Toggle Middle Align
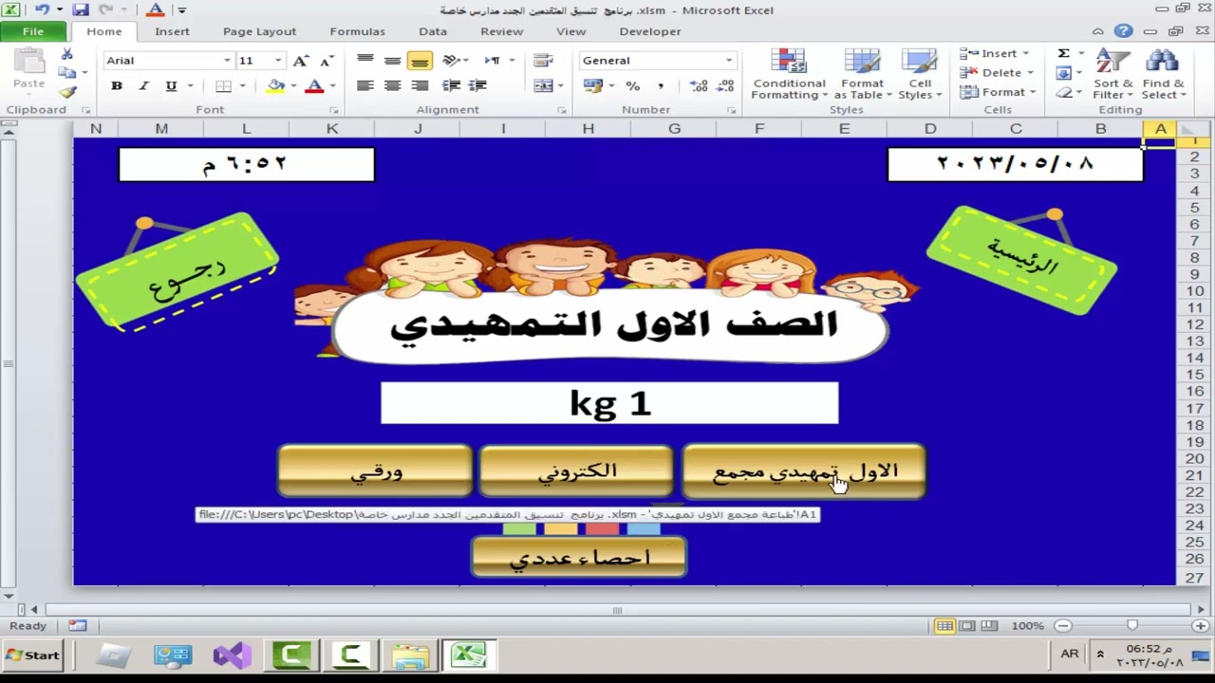The height and width of the screenshot is (683, 1215). click(x=392, y=61)
